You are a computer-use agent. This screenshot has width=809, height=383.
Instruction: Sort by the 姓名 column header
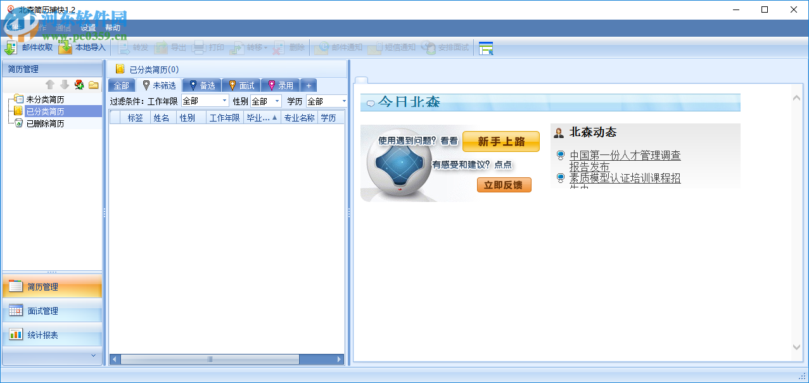click(x=163, y=117)
